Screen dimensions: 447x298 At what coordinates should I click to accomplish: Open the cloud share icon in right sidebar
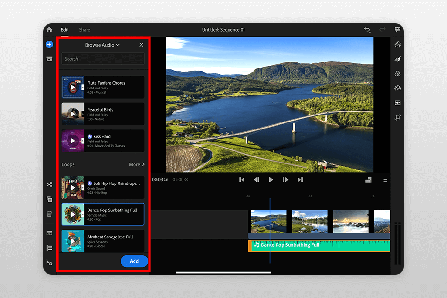point(398,45)
